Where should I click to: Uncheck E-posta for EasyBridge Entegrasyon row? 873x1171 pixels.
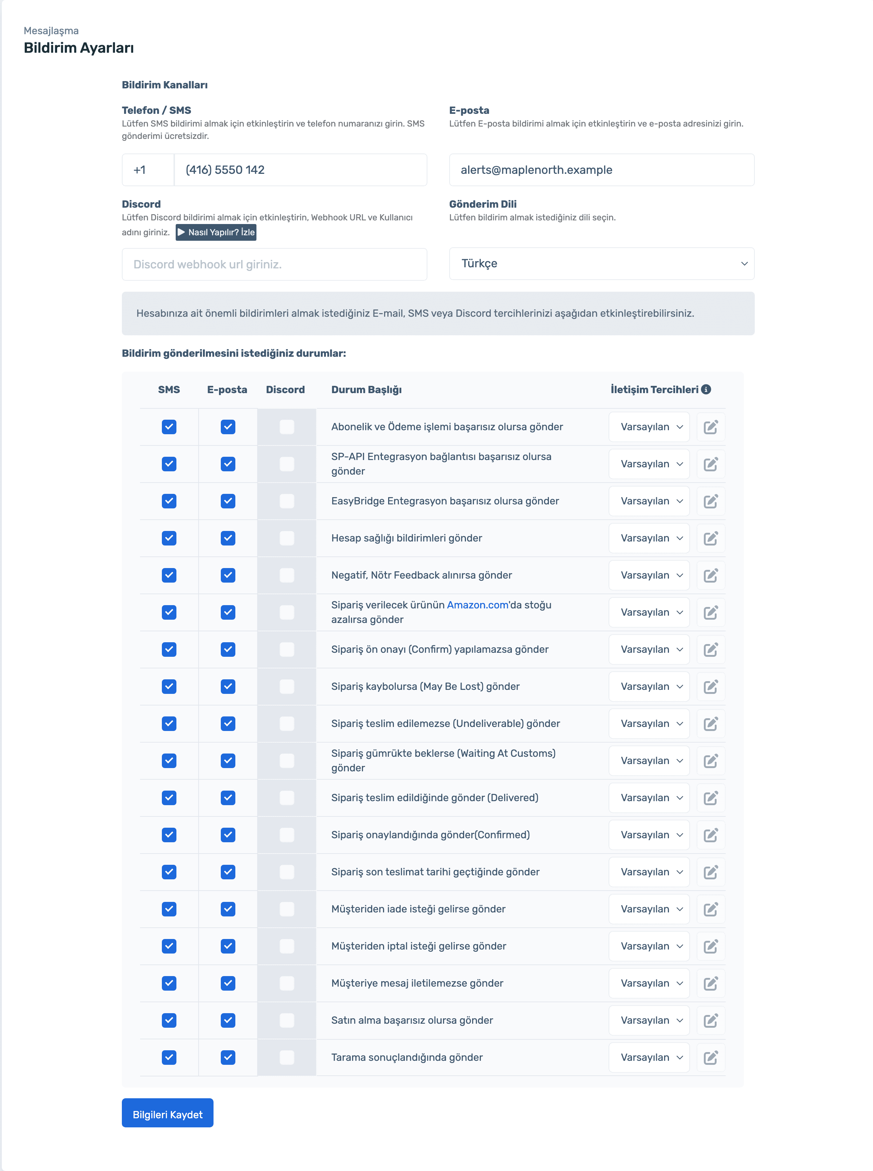click(x=228, y=501)
